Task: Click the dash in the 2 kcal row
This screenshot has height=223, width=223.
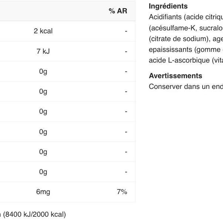Action: click(x=126, y=31)
